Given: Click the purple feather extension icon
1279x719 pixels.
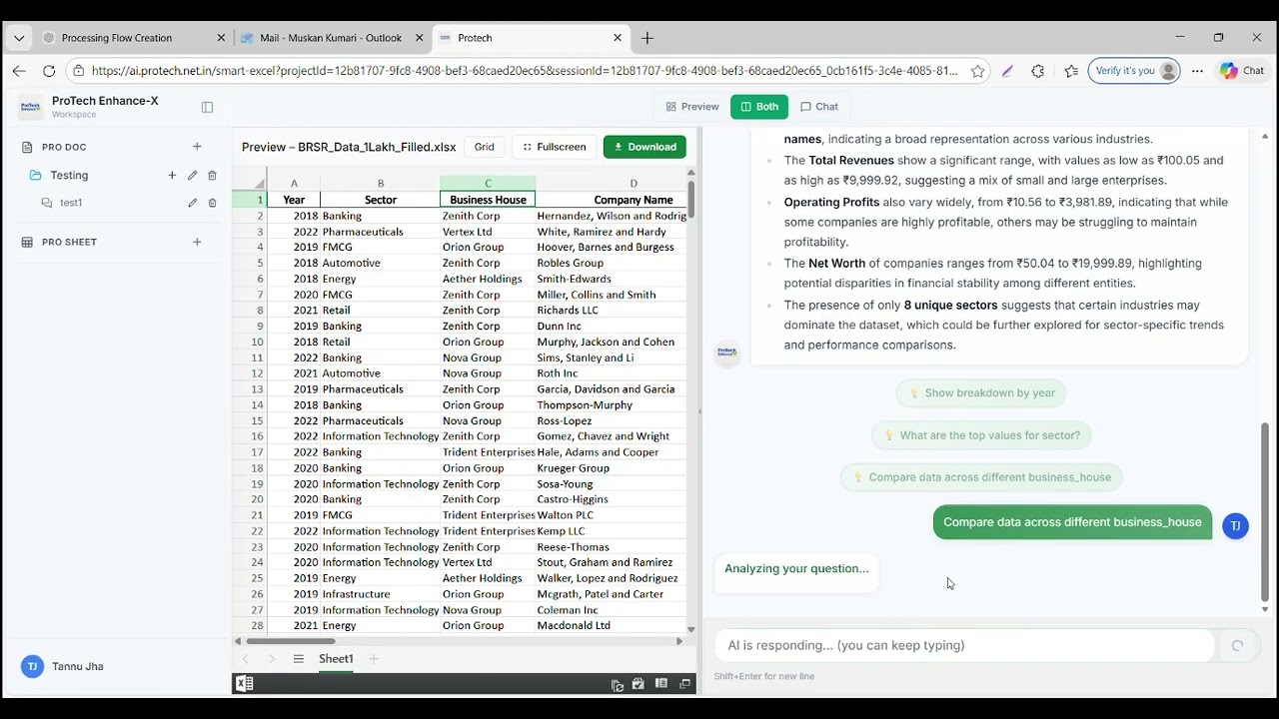Looking at the screenshot, I should [1007, 71].
